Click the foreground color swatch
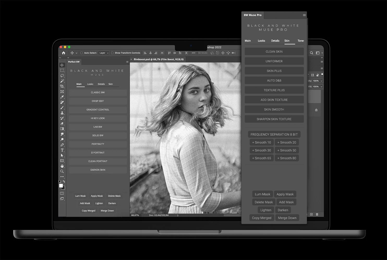This screenshot has height=260, width=387. 62,186
